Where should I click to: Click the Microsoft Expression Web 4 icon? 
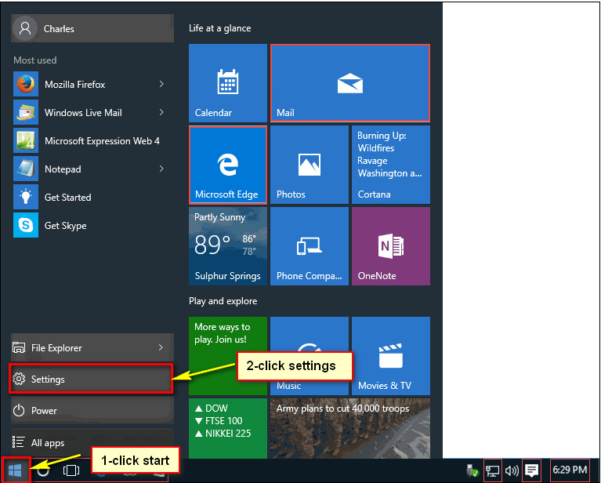pyautogui.click(x=26, y=140)
